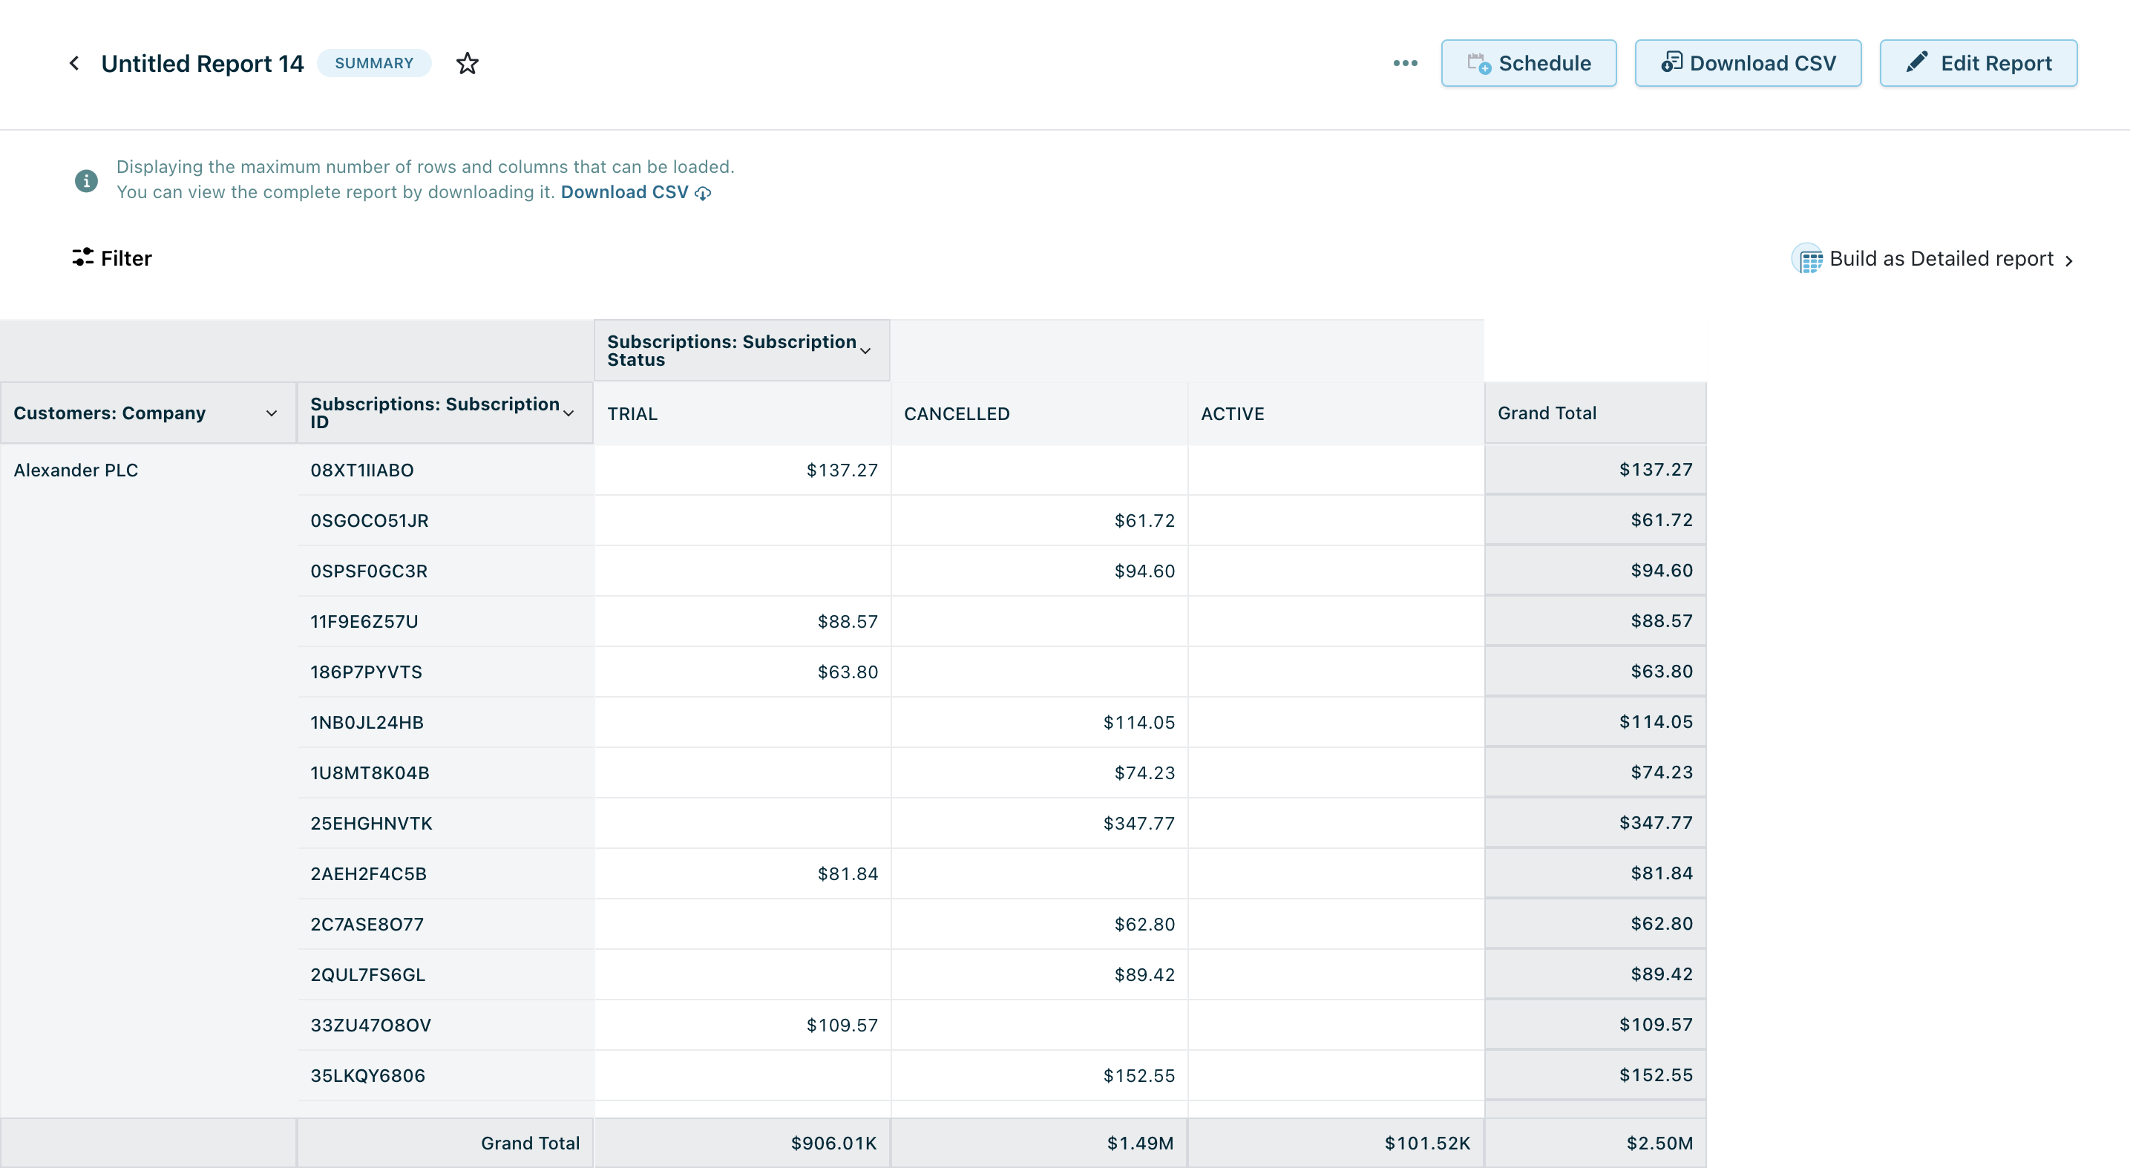Viewport: 2130px width, 1168px height.
Task: Open Subscriptions: Subscription ID column dropdown
Action: tap(569, 413)
